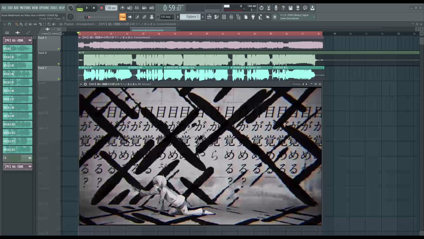Open the FILE menu
This screenshot has height=239, width=424.
tap(4, 7)
